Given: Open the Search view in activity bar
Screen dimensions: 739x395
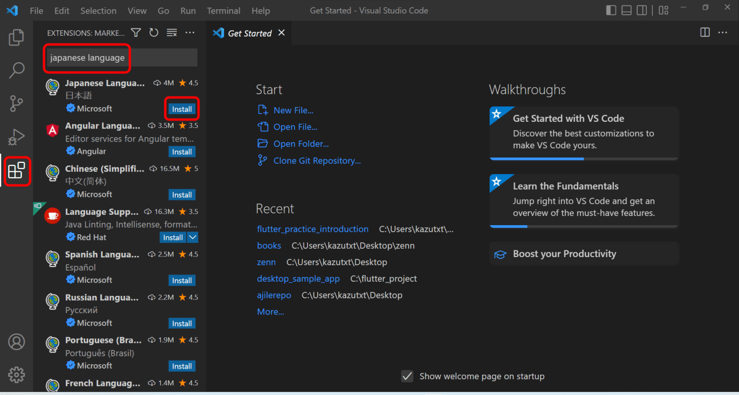Looking at the screenshot, I should click(x=17, y=70).
